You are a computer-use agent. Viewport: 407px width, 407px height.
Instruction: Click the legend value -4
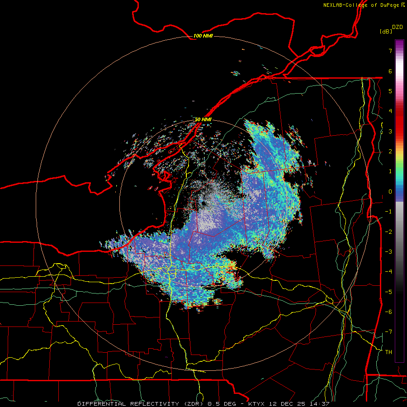(x=388, y=271)
